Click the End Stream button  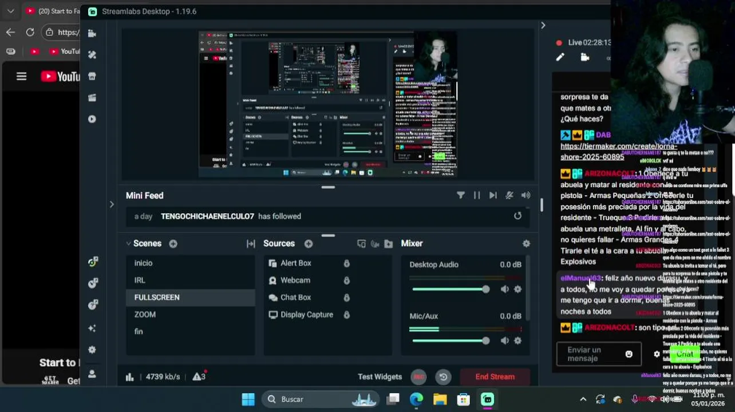pyautogui.click(x=495, y=377)
